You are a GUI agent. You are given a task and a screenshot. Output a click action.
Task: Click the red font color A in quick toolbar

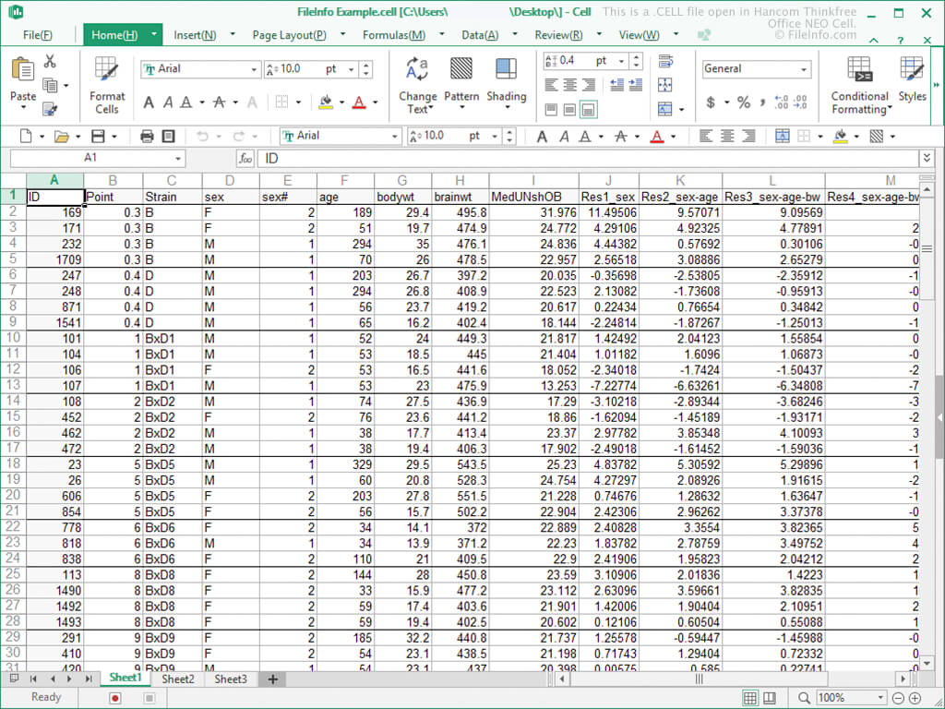tap(657, 137)
